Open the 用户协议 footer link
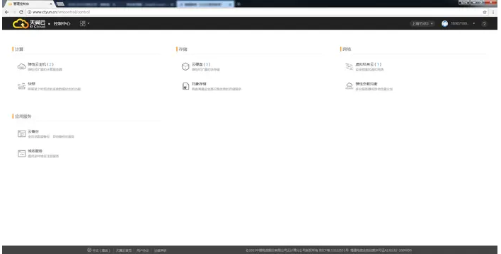Screen dimensions: 501x254 click(x=142, y=250)
